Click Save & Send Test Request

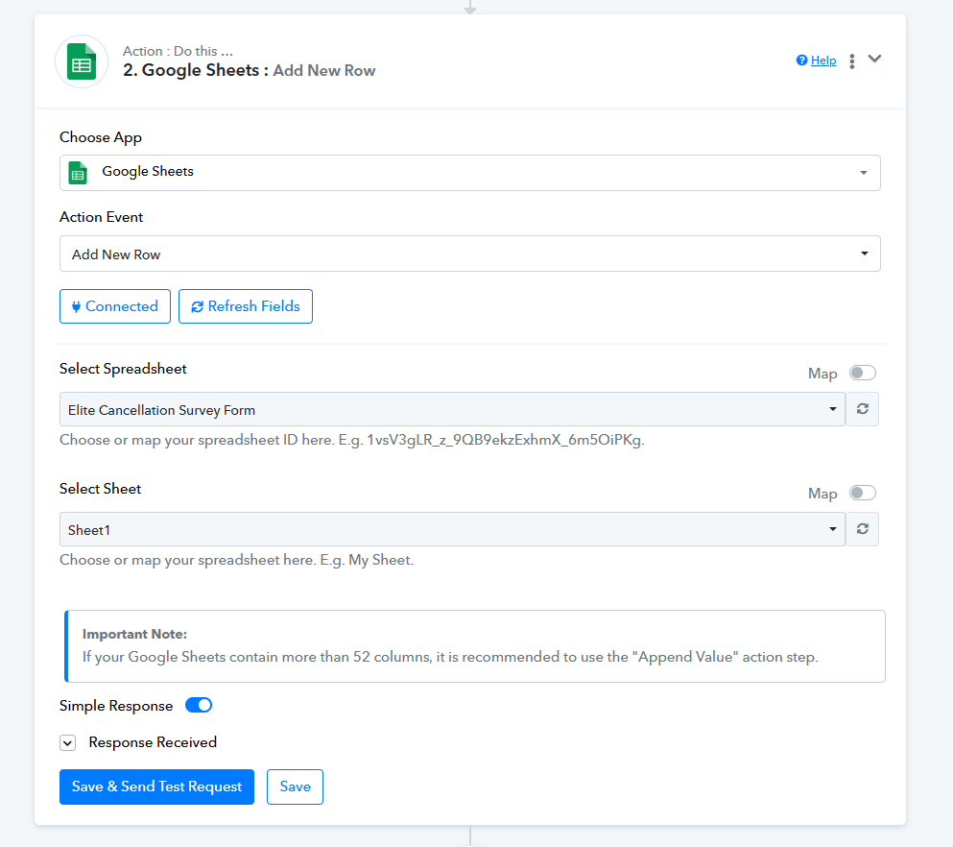(156, 786)
